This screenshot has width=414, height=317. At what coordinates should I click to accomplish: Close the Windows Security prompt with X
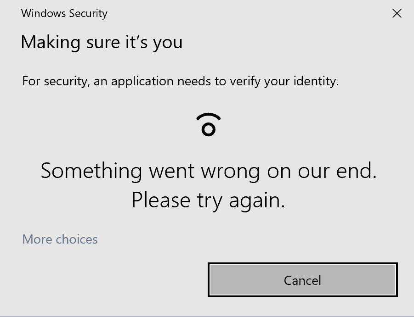[x=397, y=13]
